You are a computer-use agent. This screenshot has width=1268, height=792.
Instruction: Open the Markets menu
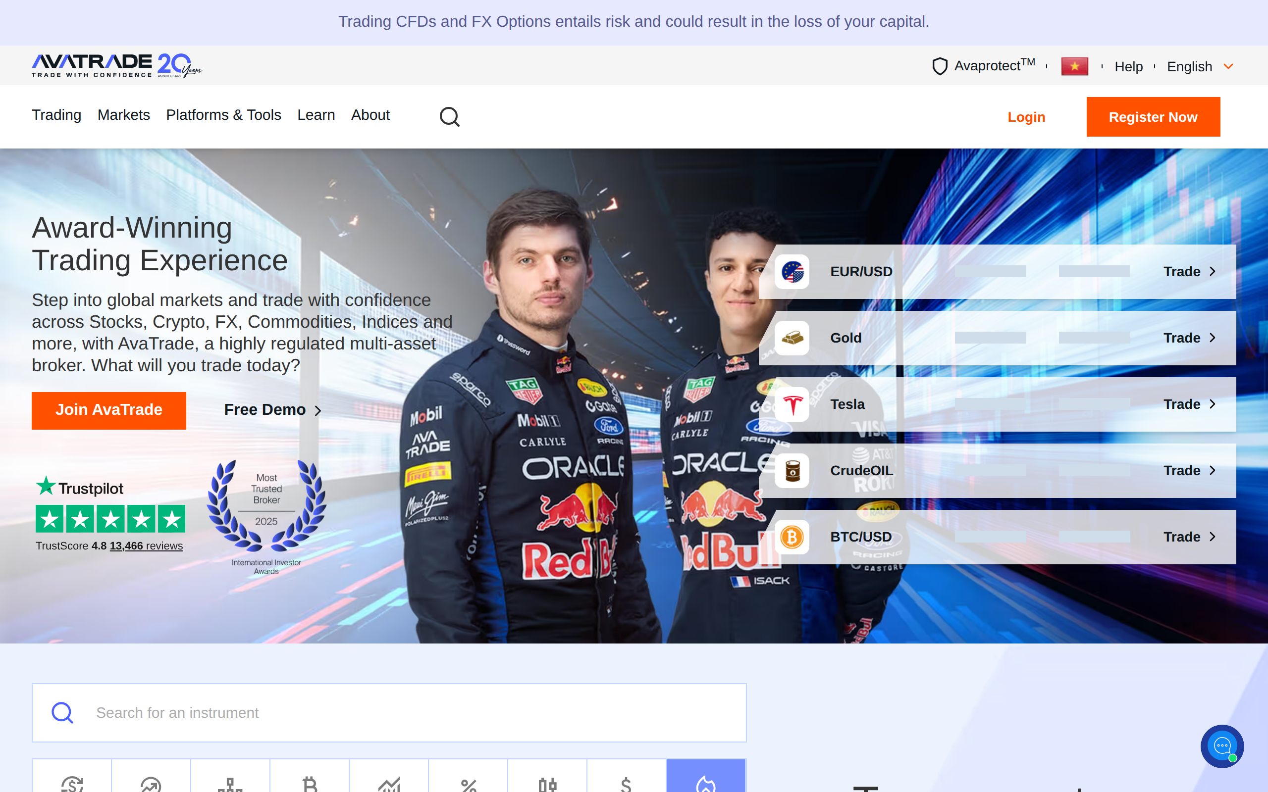pyautogui.click(x=124, y=115)
